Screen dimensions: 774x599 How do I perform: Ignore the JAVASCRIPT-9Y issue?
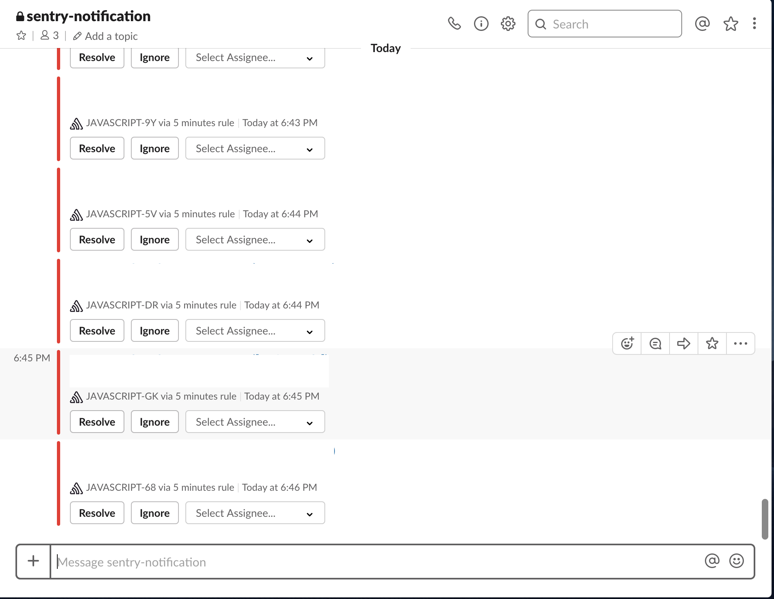[155, 148]
